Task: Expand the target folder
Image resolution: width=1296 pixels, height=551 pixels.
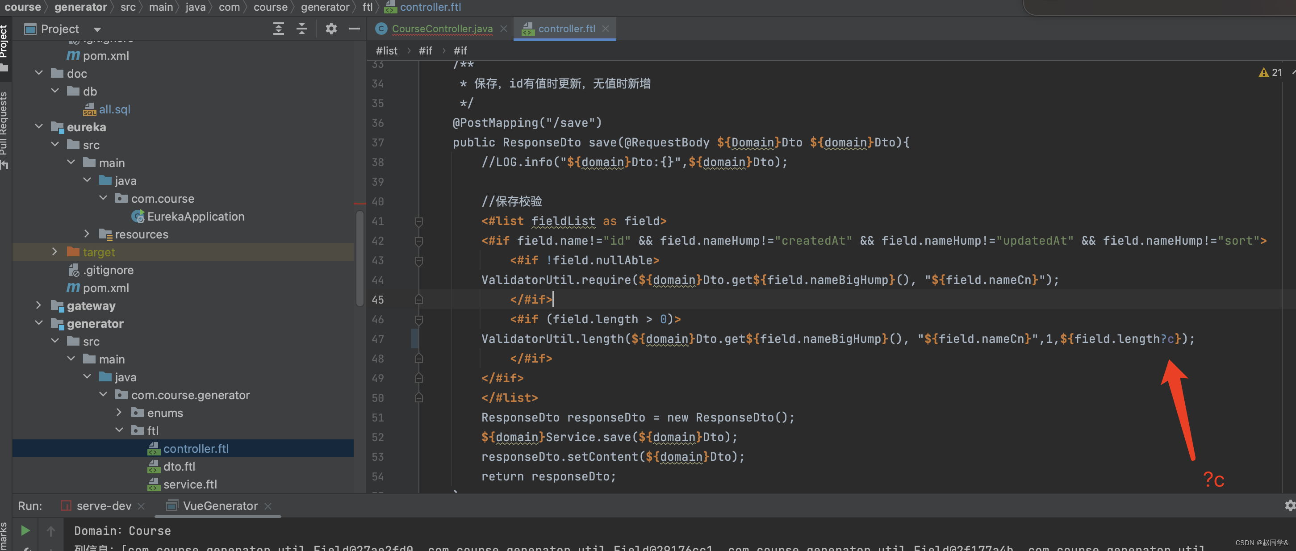Action: [55, 251]
